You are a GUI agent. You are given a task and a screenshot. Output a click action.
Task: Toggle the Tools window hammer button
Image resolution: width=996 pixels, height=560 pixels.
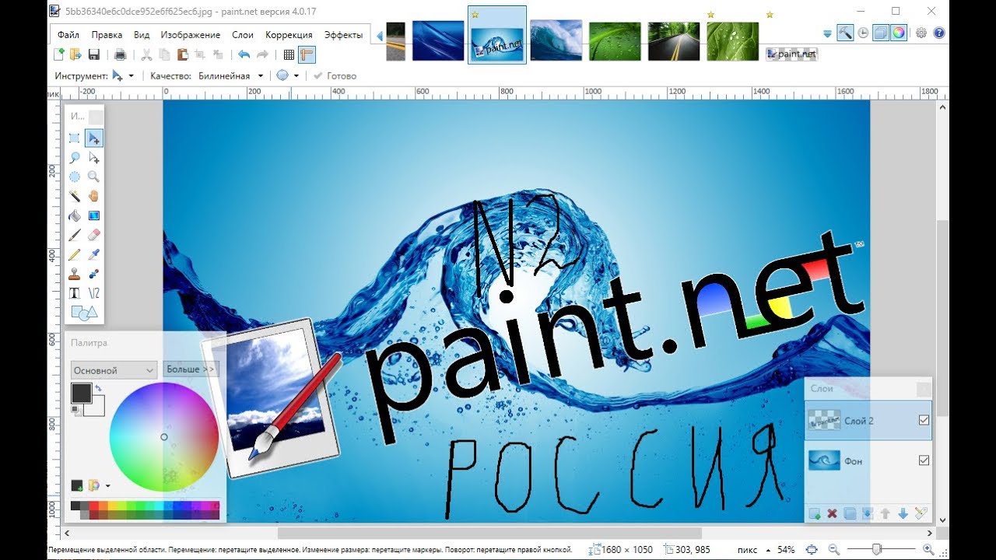(845, 33)
